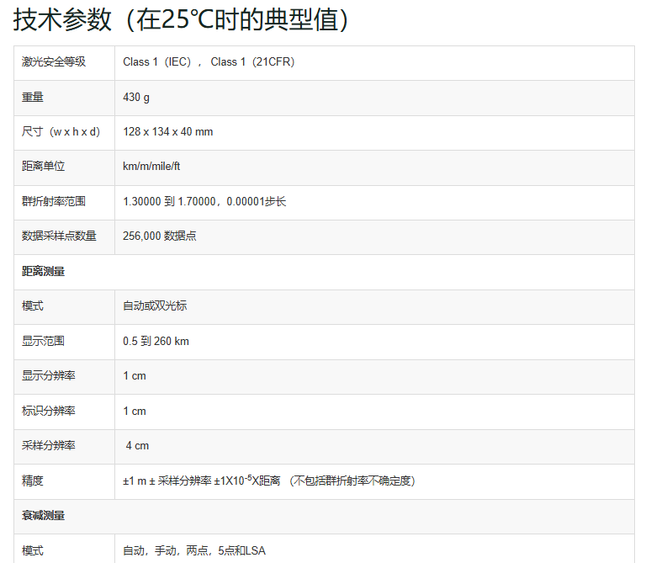The width and height of the screenshot is (667, 563).
Task: Select the 显示范围 label cell
Action: pos(64,343)
